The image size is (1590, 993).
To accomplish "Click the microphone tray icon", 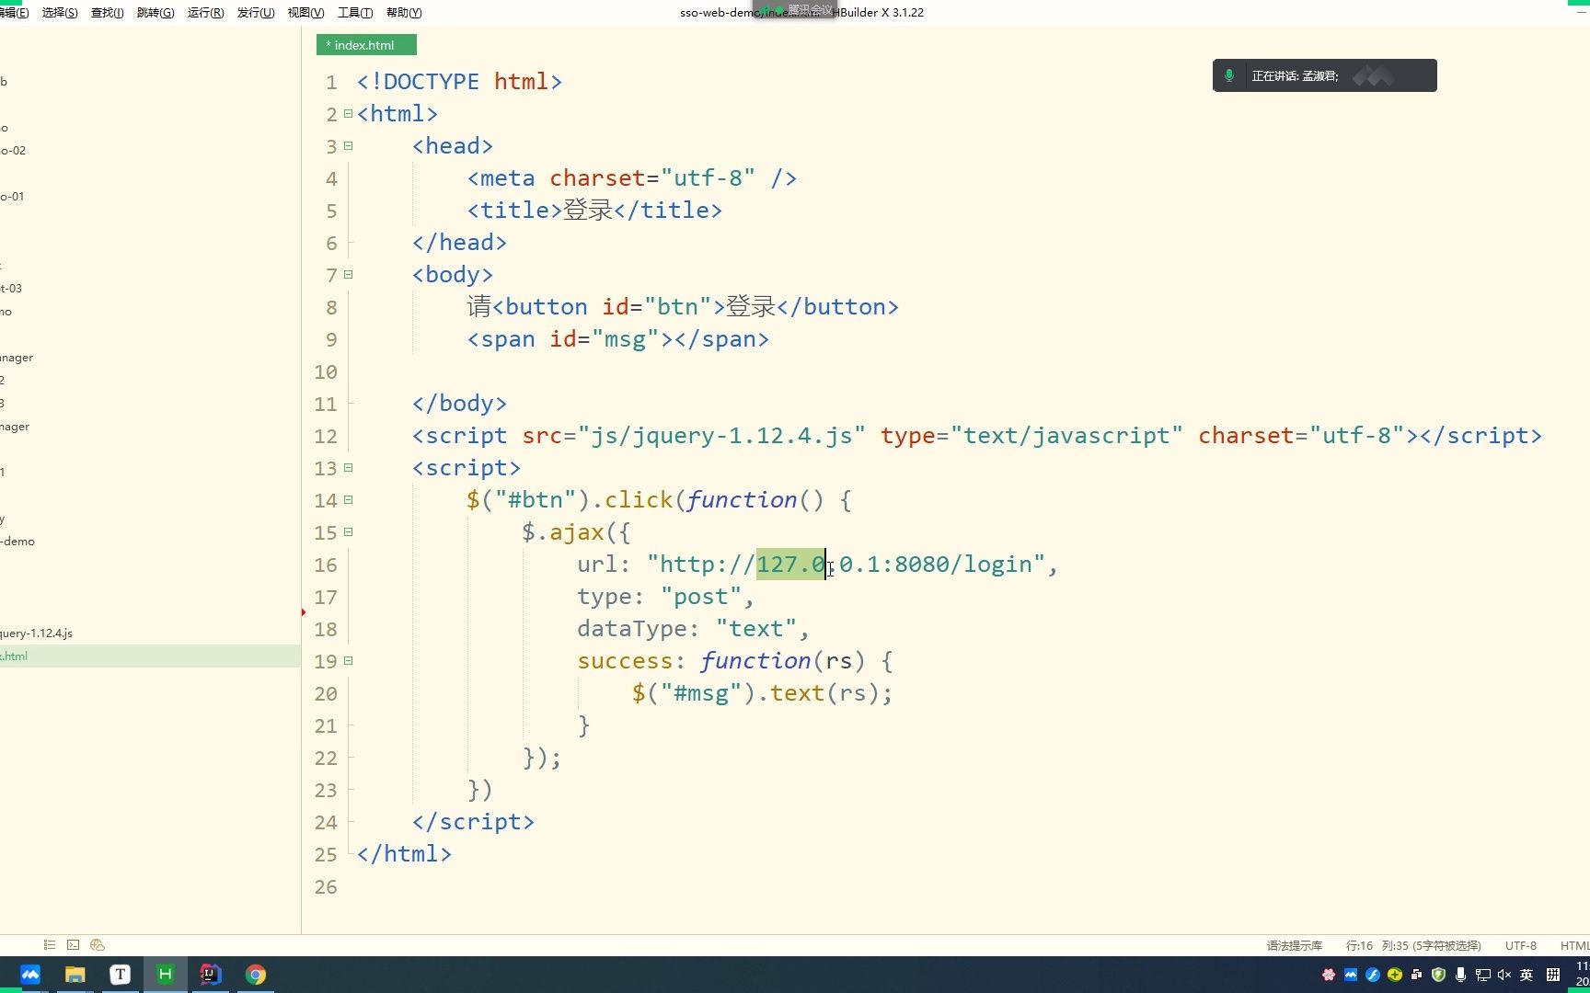I will (x=1460, y=975).
